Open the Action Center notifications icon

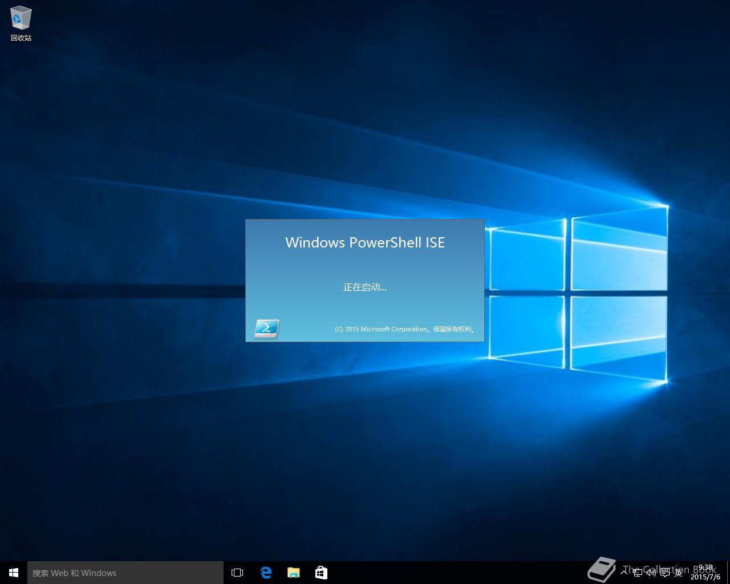click(x=665, y=573)
